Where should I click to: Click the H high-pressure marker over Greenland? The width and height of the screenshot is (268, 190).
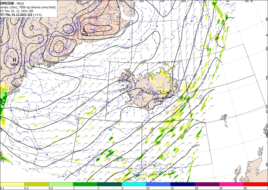point(14,60)
